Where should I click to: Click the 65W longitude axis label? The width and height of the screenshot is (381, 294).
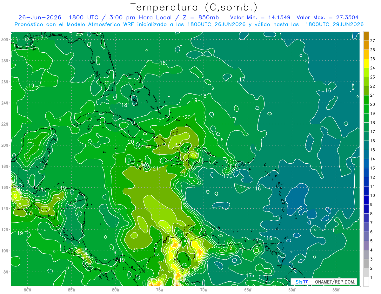click(248, 290)
